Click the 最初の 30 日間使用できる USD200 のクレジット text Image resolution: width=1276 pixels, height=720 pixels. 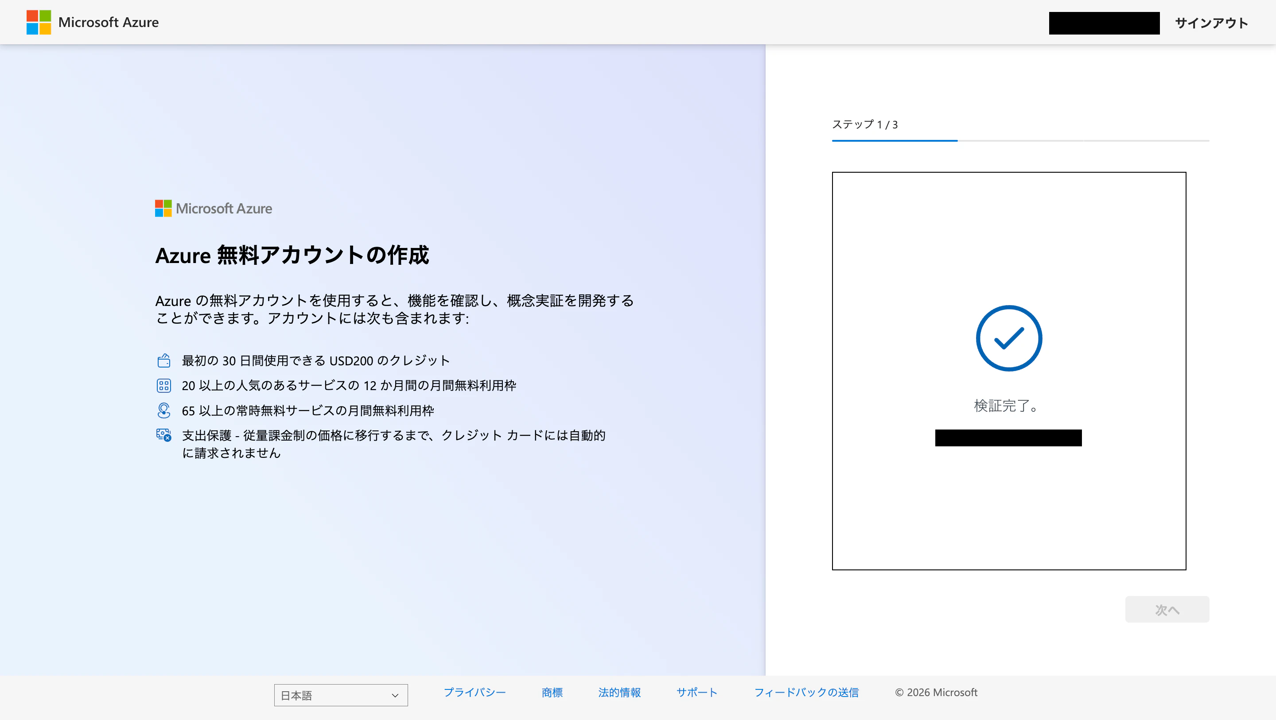pos(315,360)
